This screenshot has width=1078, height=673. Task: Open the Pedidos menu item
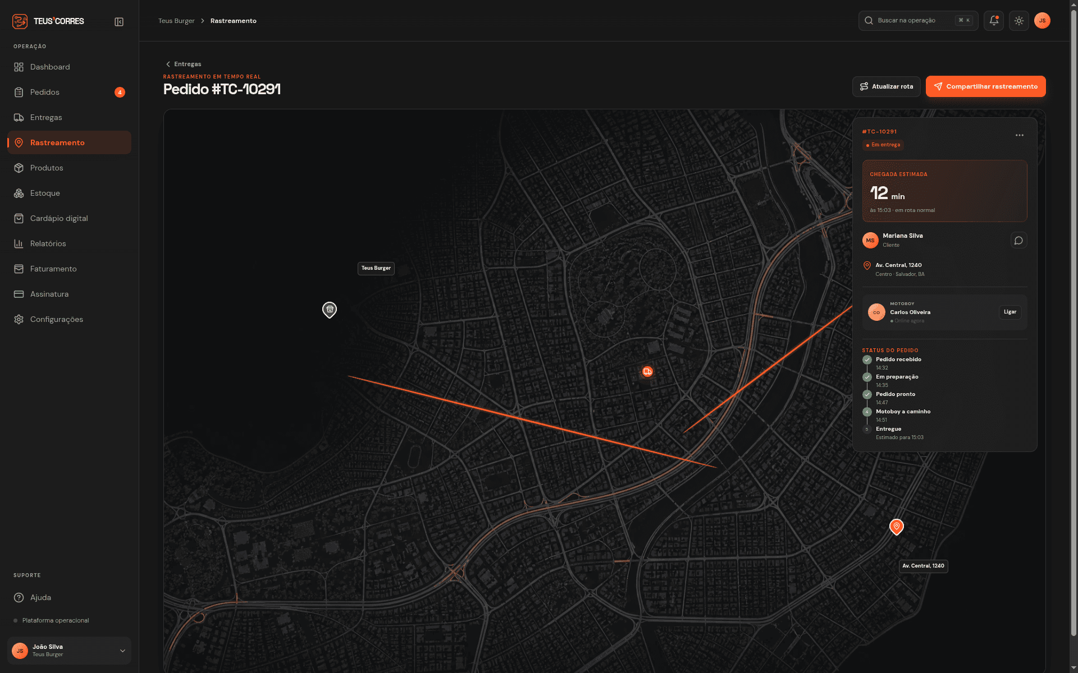70,92
